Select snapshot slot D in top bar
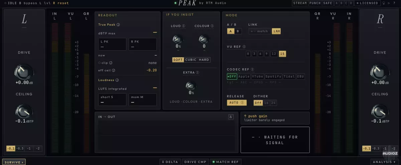 coord(351,3)
